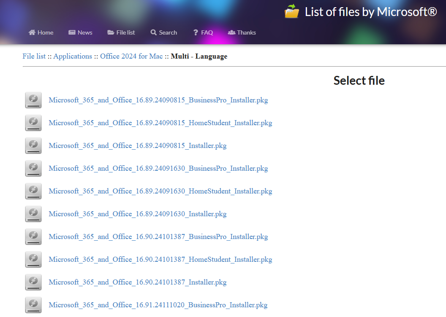Click disk icon beside 16.89.24090815 BusinessPro installer

pyautogui.click(x=33, y=100)
